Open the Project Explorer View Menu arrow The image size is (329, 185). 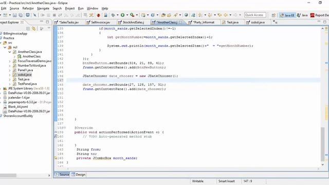[x=49, y=28]
